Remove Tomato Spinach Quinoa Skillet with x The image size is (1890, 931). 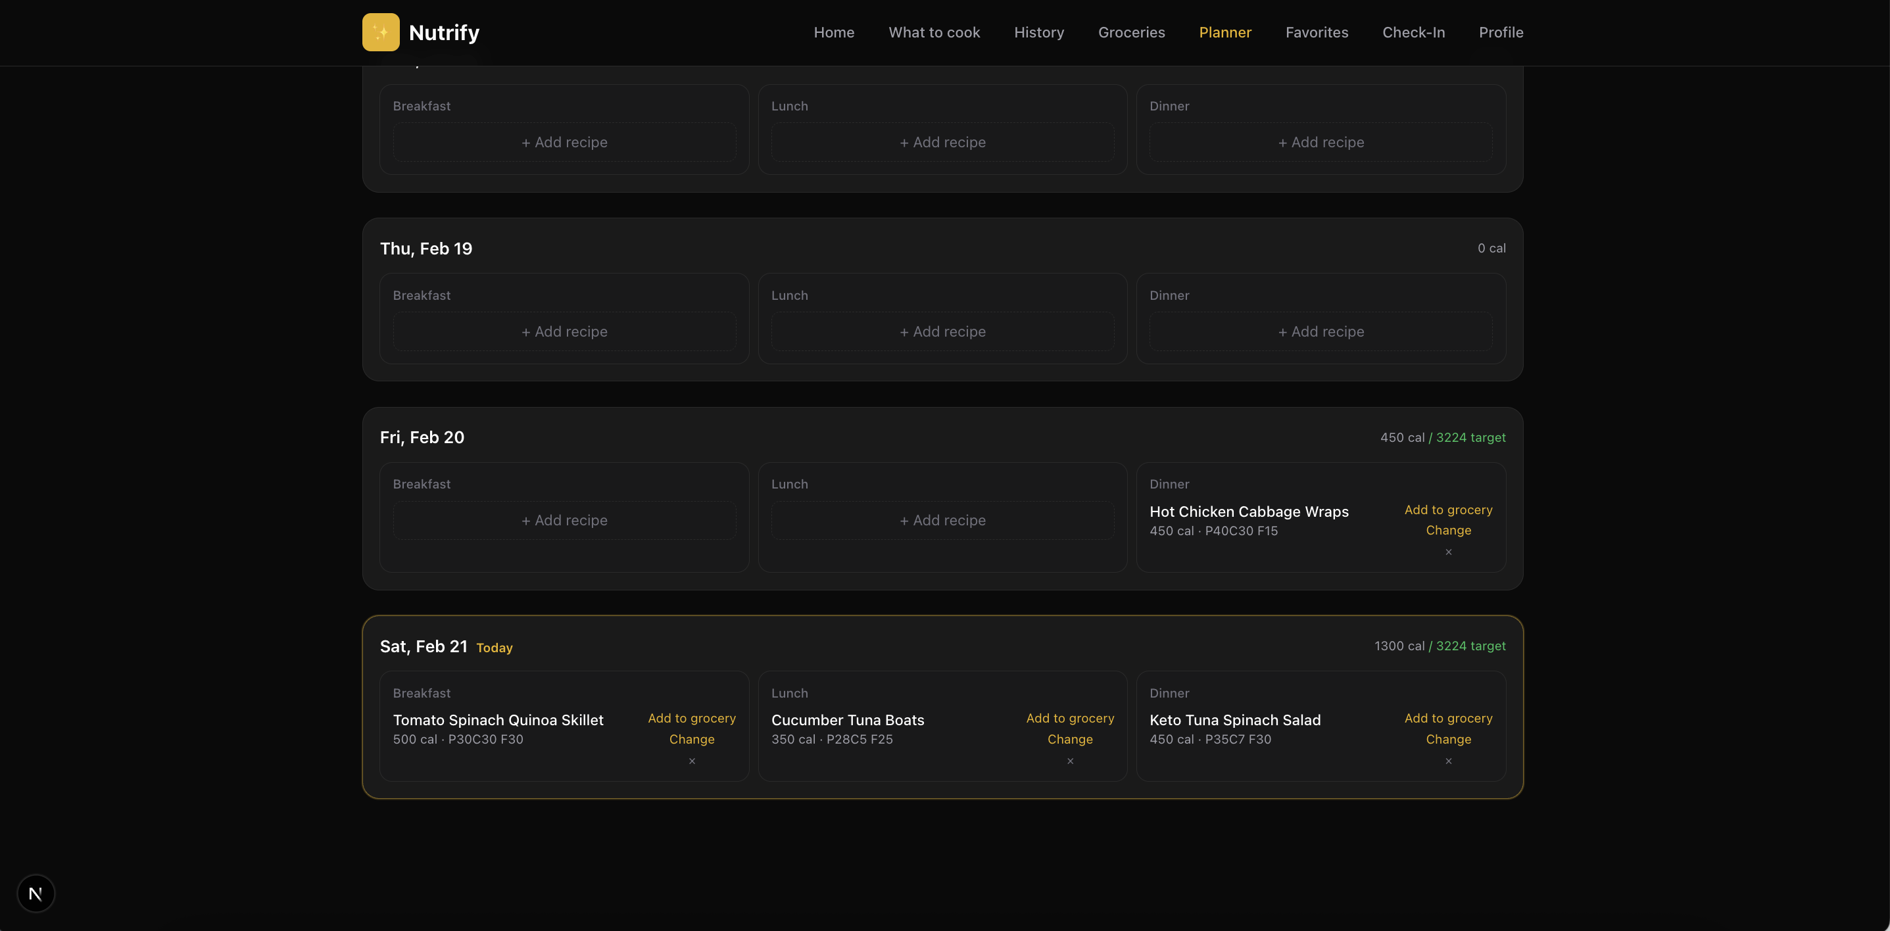pyautogui.click(x=691, y=761)
